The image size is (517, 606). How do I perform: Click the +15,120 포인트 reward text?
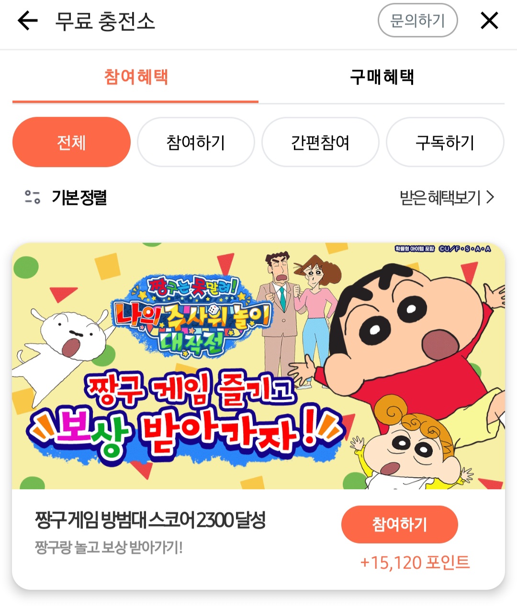pos(415,562)
